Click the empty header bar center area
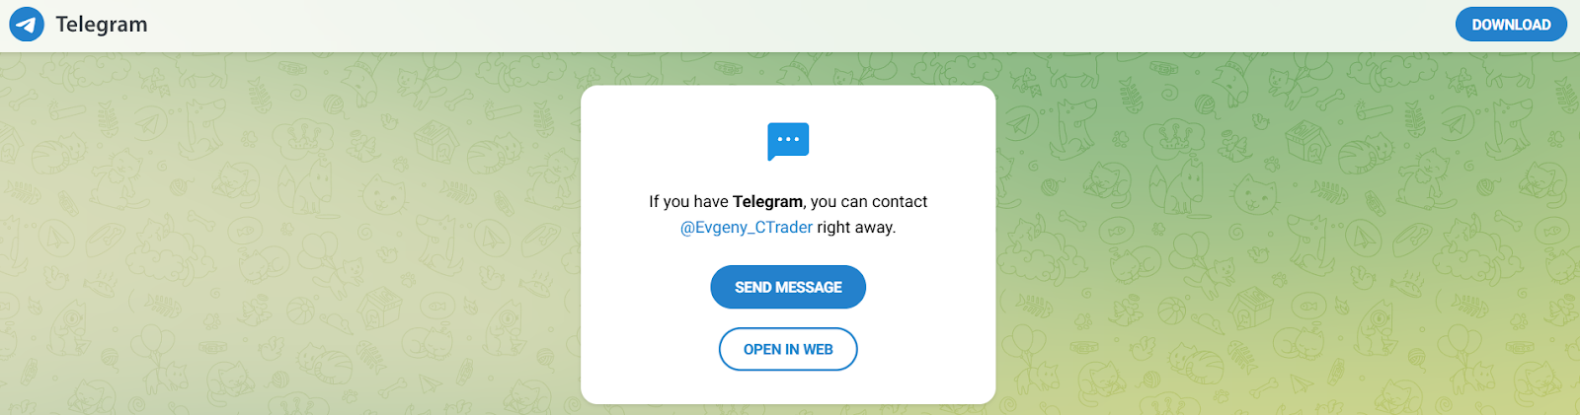This screenshot has height=415, width=1580. (790, 25)
